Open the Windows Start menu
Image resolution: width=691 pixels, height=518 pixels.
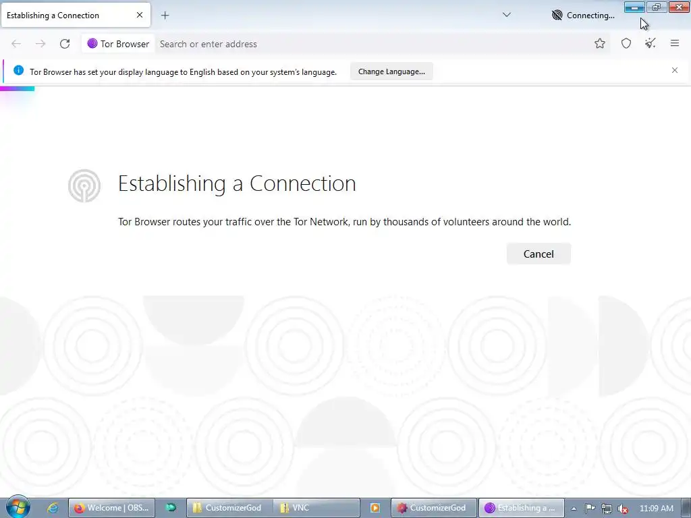pyautogui.click(x=18, y=507)
